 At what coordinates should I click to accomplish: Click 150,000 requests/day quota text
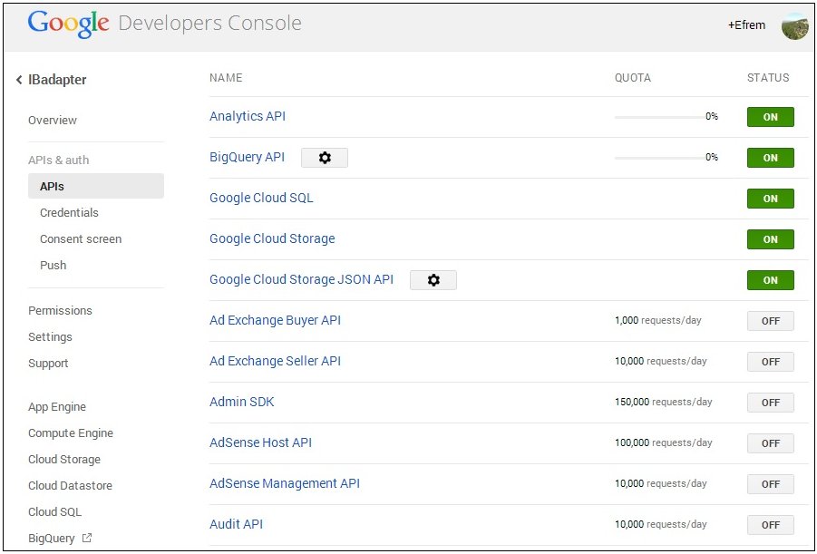663,402
